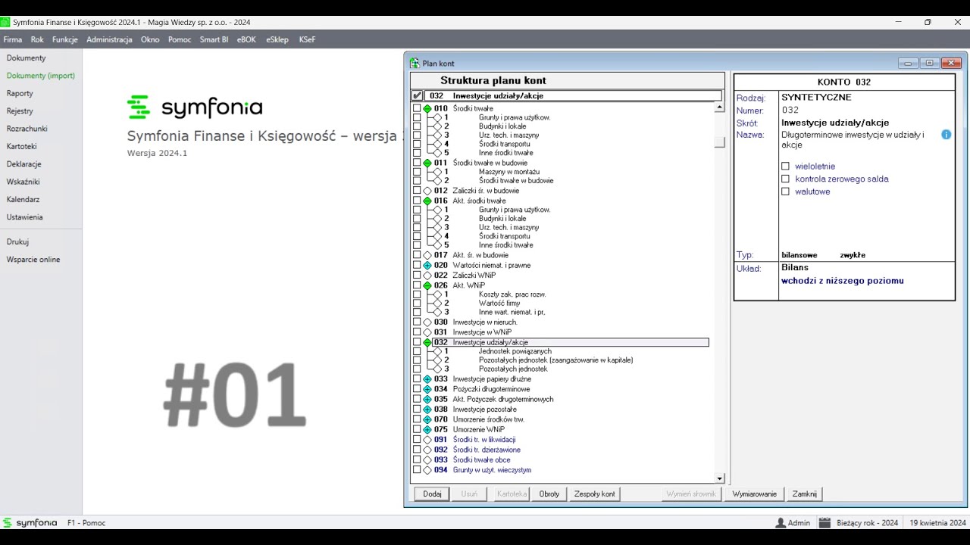The width and height of the screenshot is (970, 545).
Task: Click diamond icon of account 022 Zaliczki WNiP
Action: [427, 276]
